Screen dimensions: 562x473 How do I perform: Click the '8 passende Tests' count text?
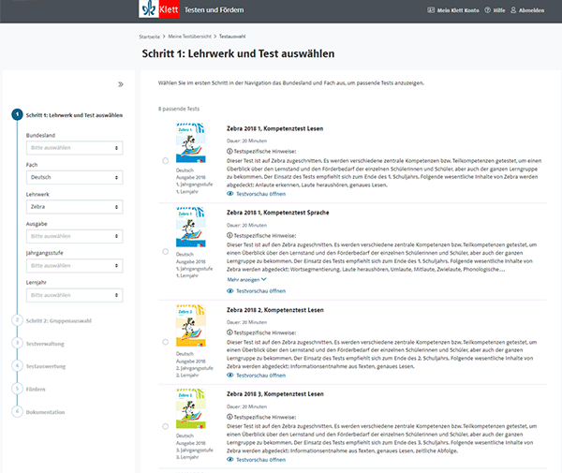pyautogui.click(x=179, y=109)
